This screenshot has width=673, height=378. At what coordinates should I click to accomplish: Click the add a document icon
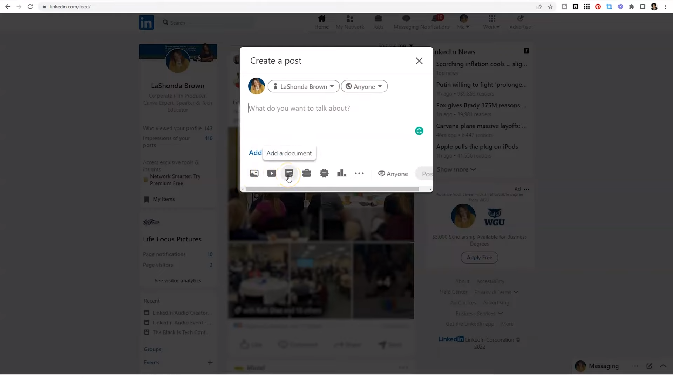coord(289,173)
